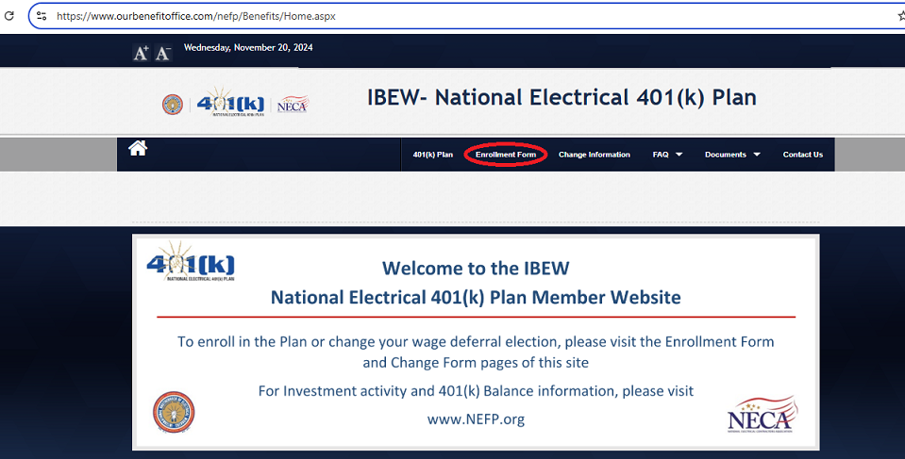
Task: Click the 401(k) logo in the header
Action: pyautogui.click(x=231, y=102)
